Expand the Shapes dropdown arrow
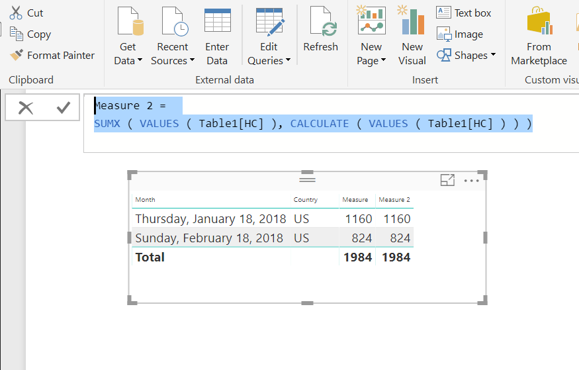The width and height of the screenshot is (579, 370). coord(493,55)
